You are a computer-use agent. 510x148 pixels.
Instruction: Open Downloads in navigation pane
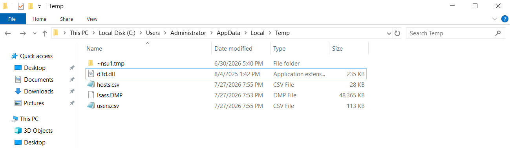click(38, 91)
